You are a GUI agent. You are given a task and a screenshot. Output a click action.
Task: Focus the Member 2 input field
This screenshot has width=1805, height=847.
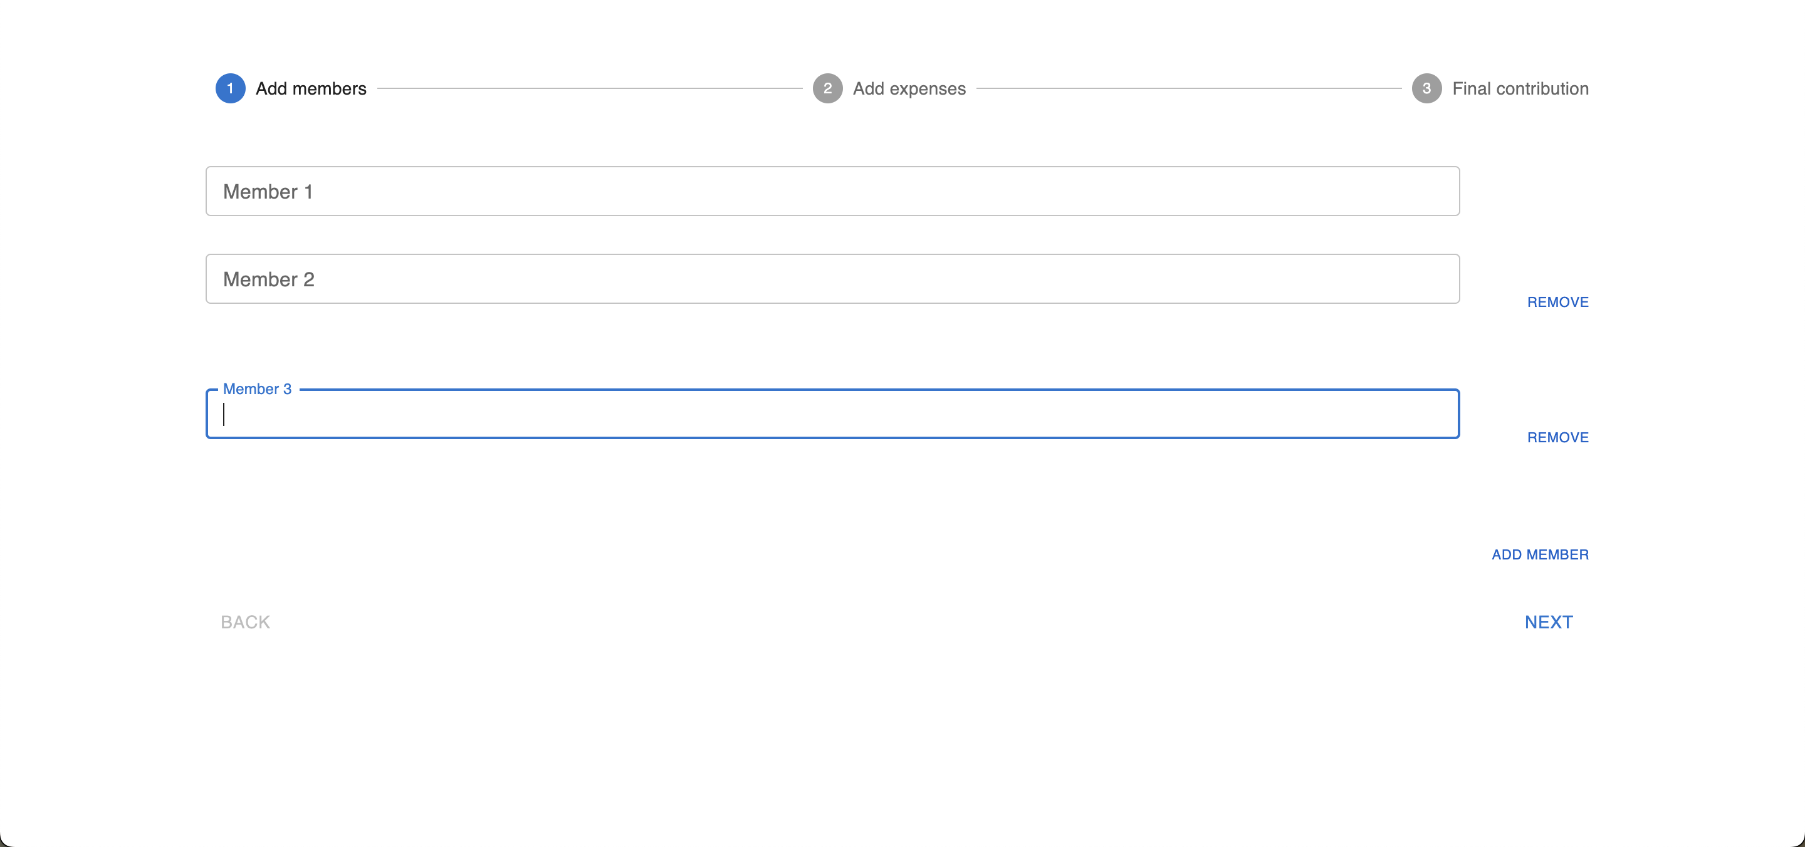[832, 279]
